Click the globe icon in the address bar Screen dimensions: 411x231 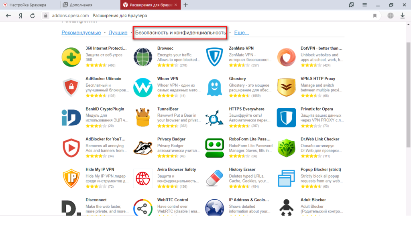391,16
